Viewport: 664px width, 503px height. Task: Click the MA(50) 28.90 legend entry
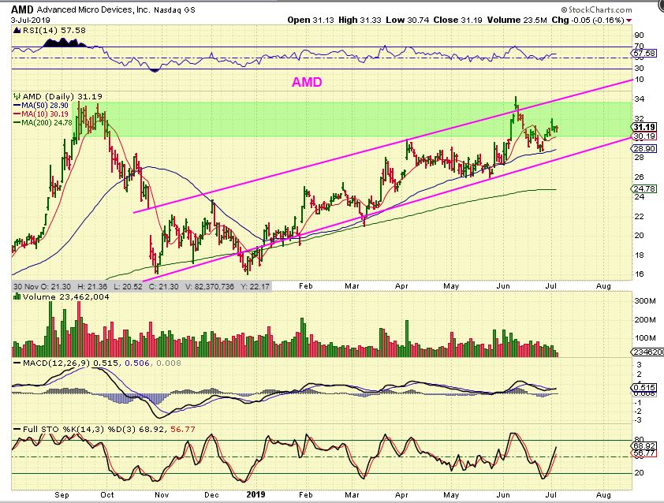tap(45, 105)
